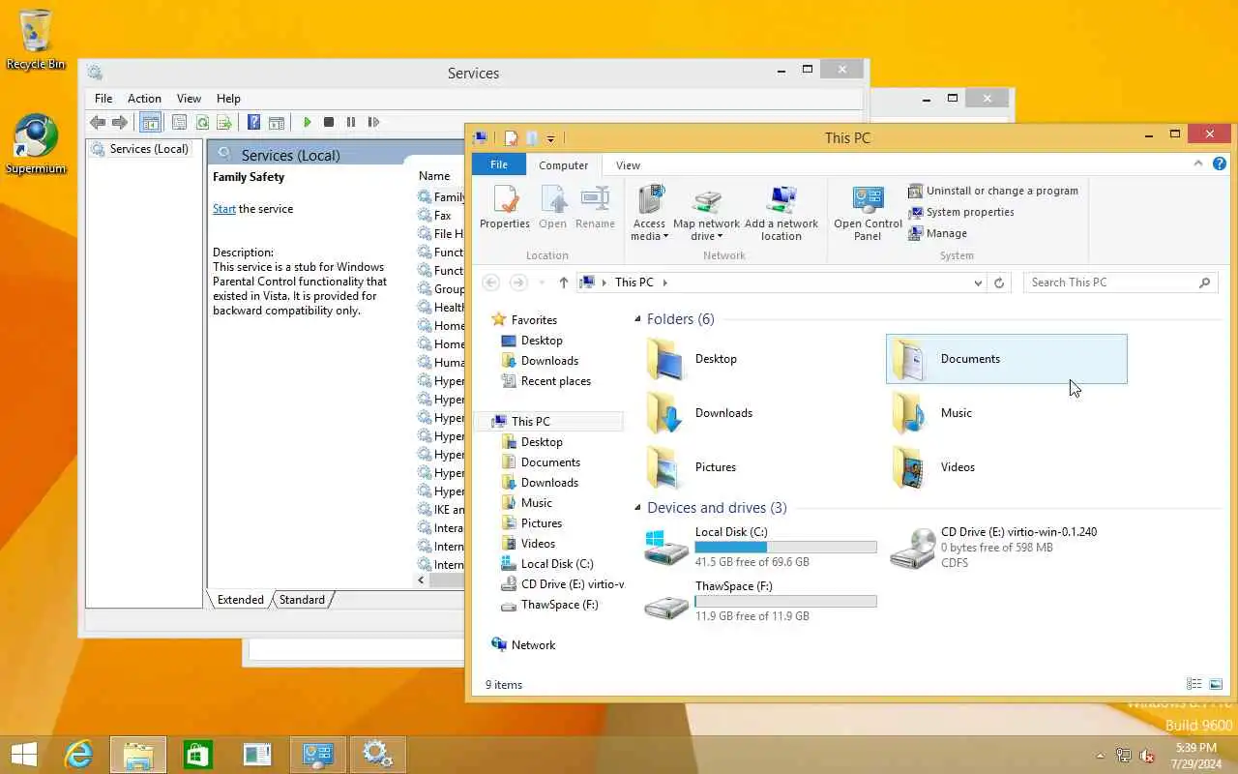This screenshot has width=1238, height=774.
Task: Select the Music folder tile
Action: pyautogui.click(x=1006, y=413)
